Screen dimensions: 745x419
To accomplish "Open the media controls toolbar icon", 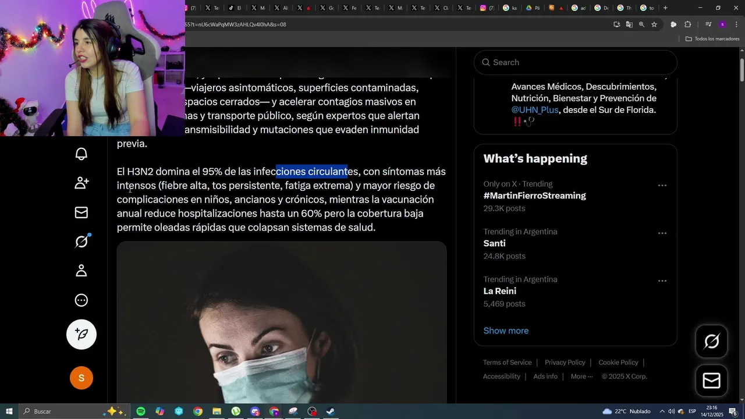I will 708,24.
